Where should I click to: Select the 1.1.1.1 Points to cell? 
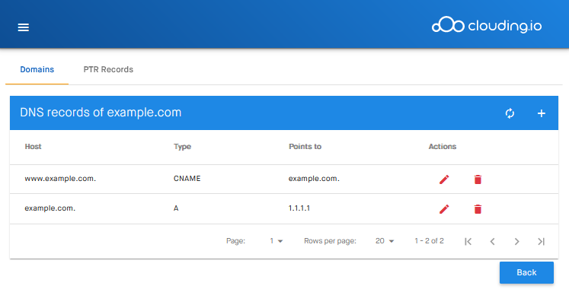click(x=299, y=208)
